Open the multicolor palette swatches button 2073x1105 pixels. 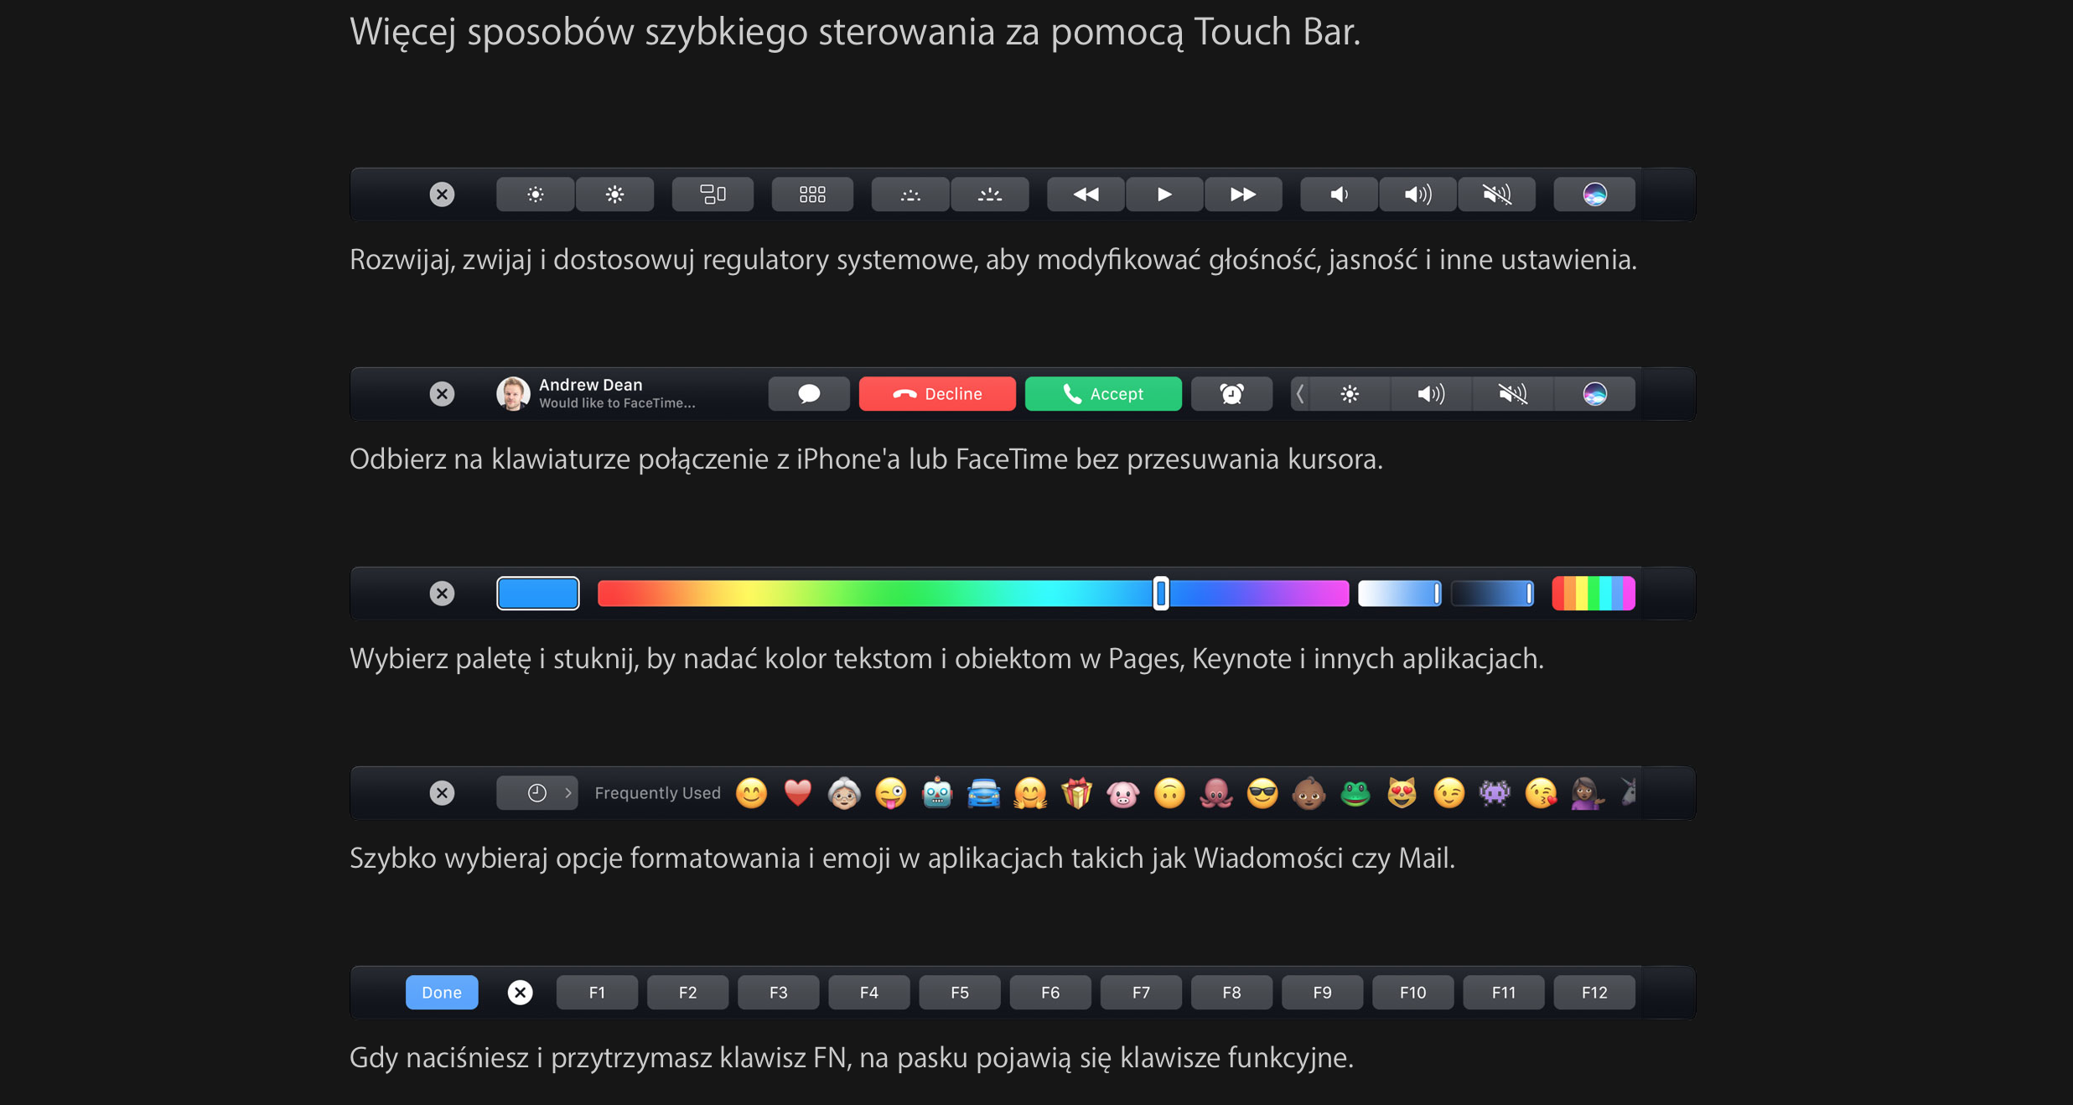pos(1594,594)
